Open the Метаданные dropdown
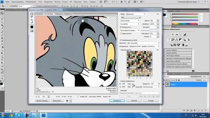The width and height of the screenshot is (210, 118). [144, 46]
